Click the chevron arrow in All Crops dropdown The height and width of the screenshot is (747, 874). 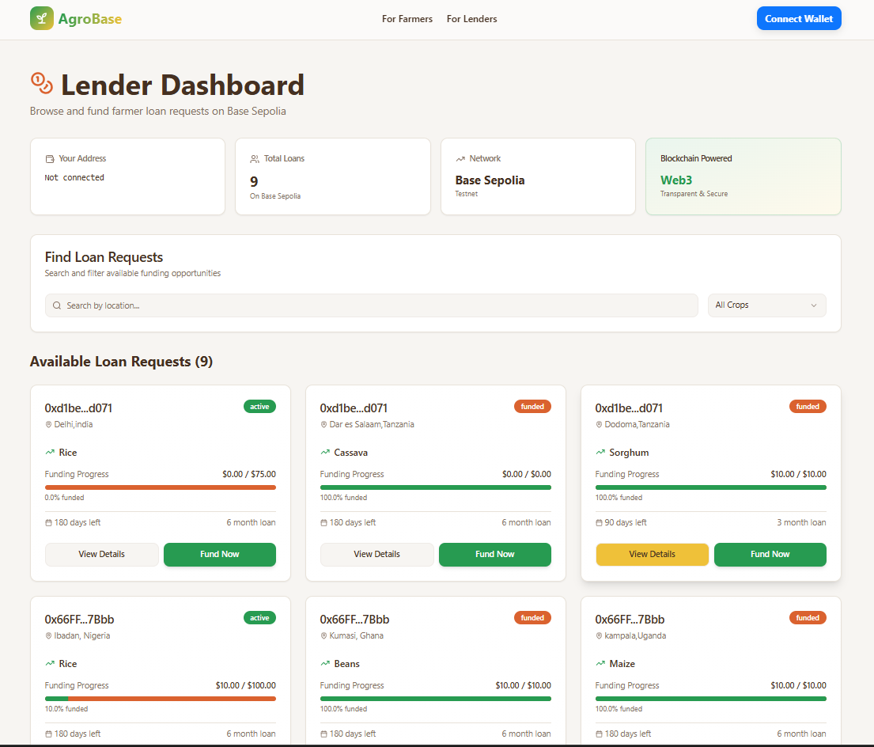tap(813, 305)
